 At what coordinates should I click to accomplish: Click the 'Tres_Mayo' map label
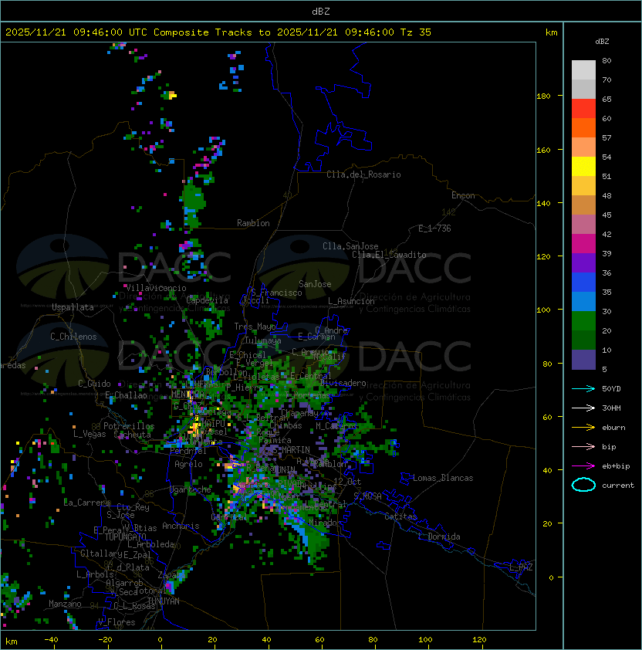(x=255, y=327)
